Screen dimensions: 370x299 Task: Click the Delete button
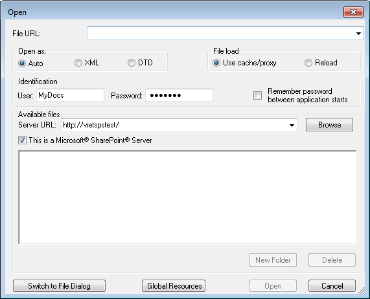click(332, 260)
